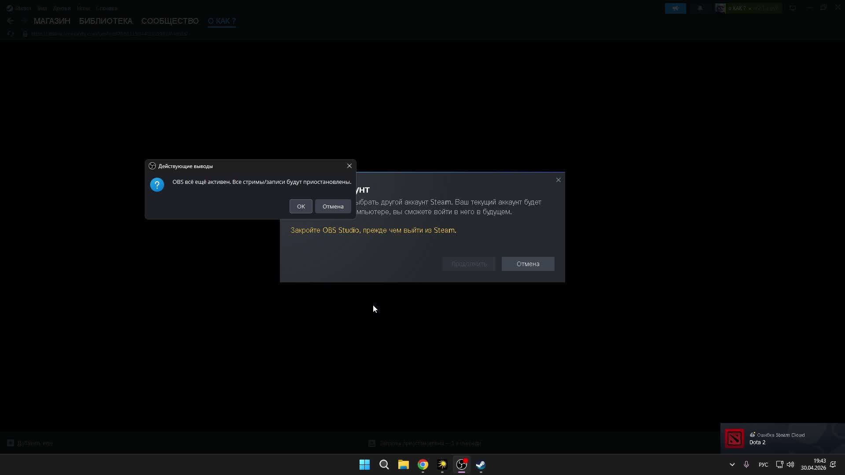Mute the microphone from the system tray
Screen dimensions: 845x475
click(746, 464)
